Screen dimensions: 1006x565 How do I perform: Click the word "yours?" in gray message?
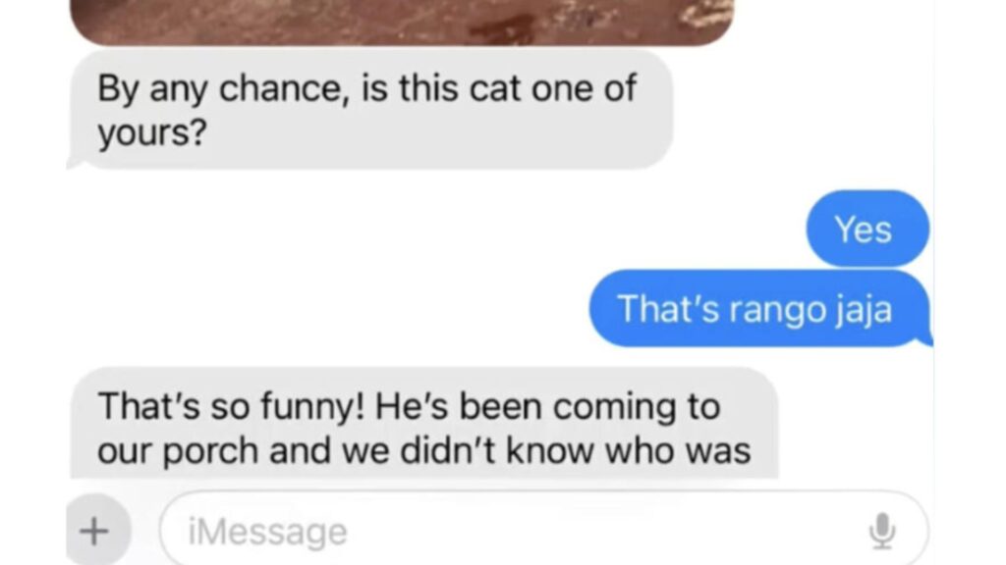point(152,133)
